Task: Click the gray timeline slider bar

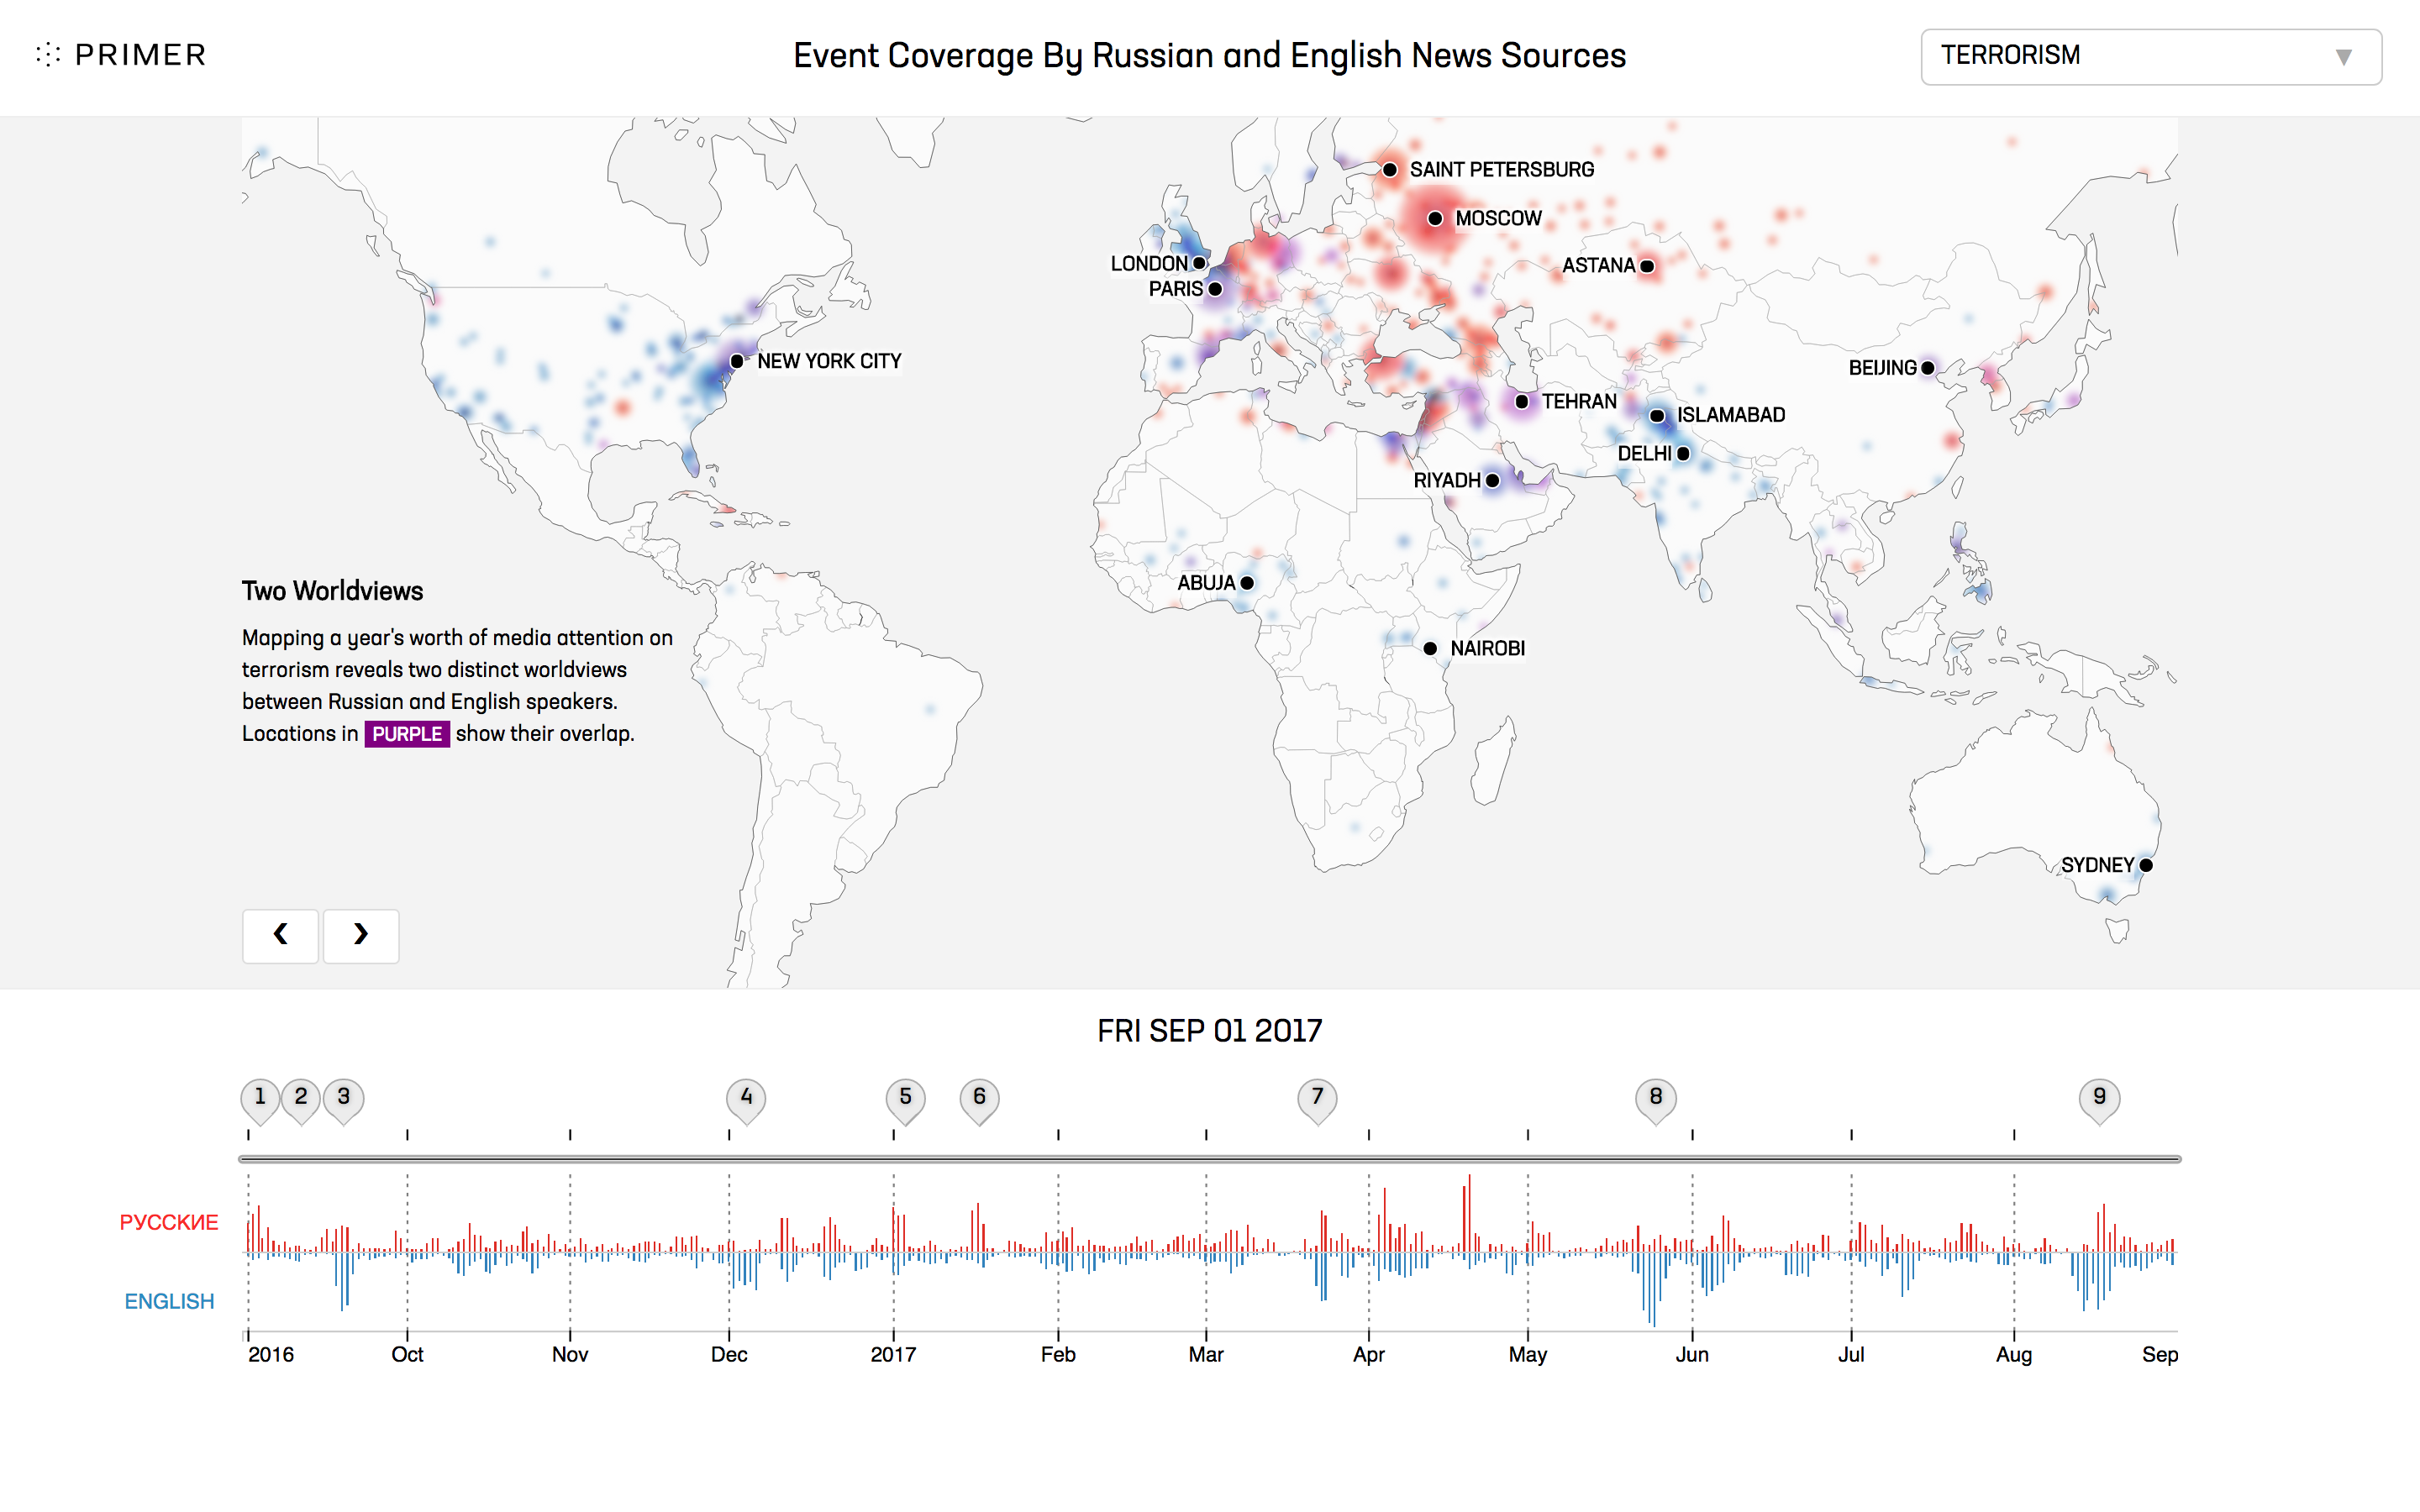Action: point(1209,1159)
